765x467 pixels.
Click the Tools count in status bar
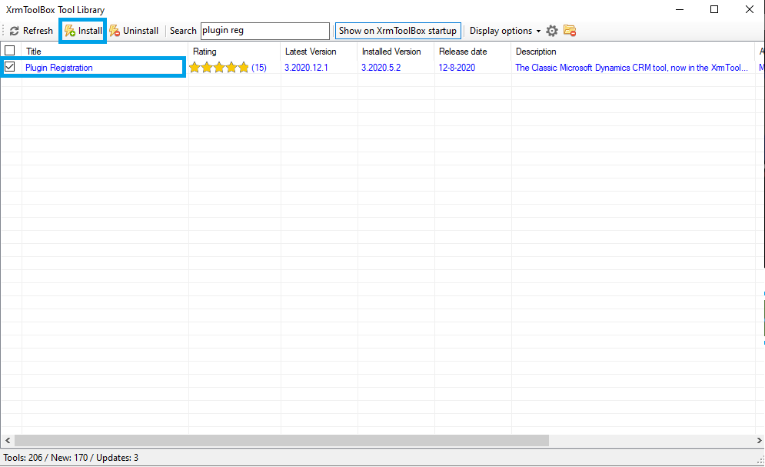[23, 458]
